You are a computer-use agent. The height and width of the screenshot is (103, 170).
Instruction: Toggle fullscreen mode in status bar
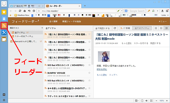(x=151, y=101)
